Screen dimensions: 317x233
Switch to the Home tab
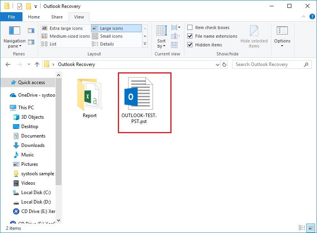34,17
